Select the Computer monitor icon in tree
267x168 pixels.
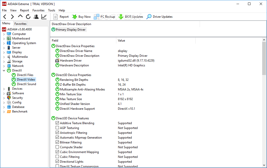tap(9, 34)
